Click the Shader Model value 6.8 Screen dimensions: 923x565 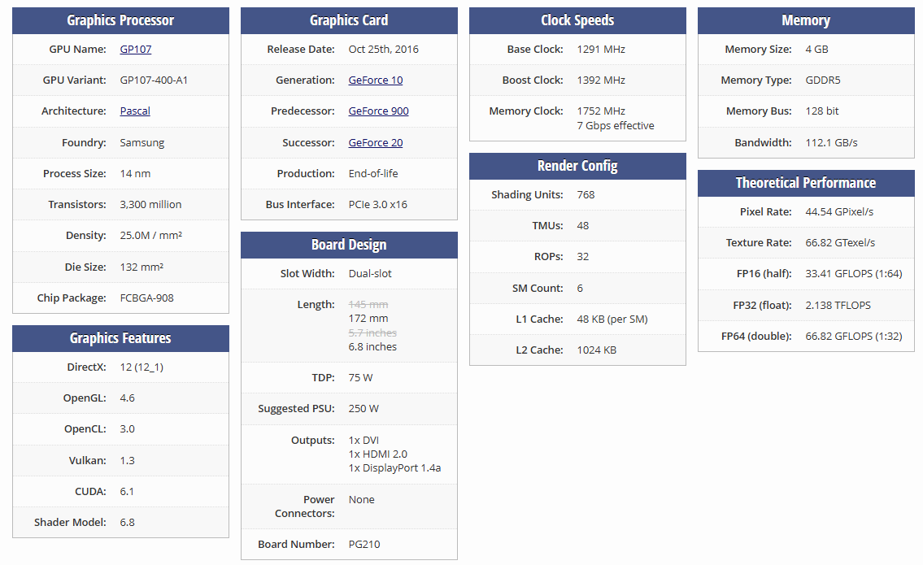[x=127, y=523]
